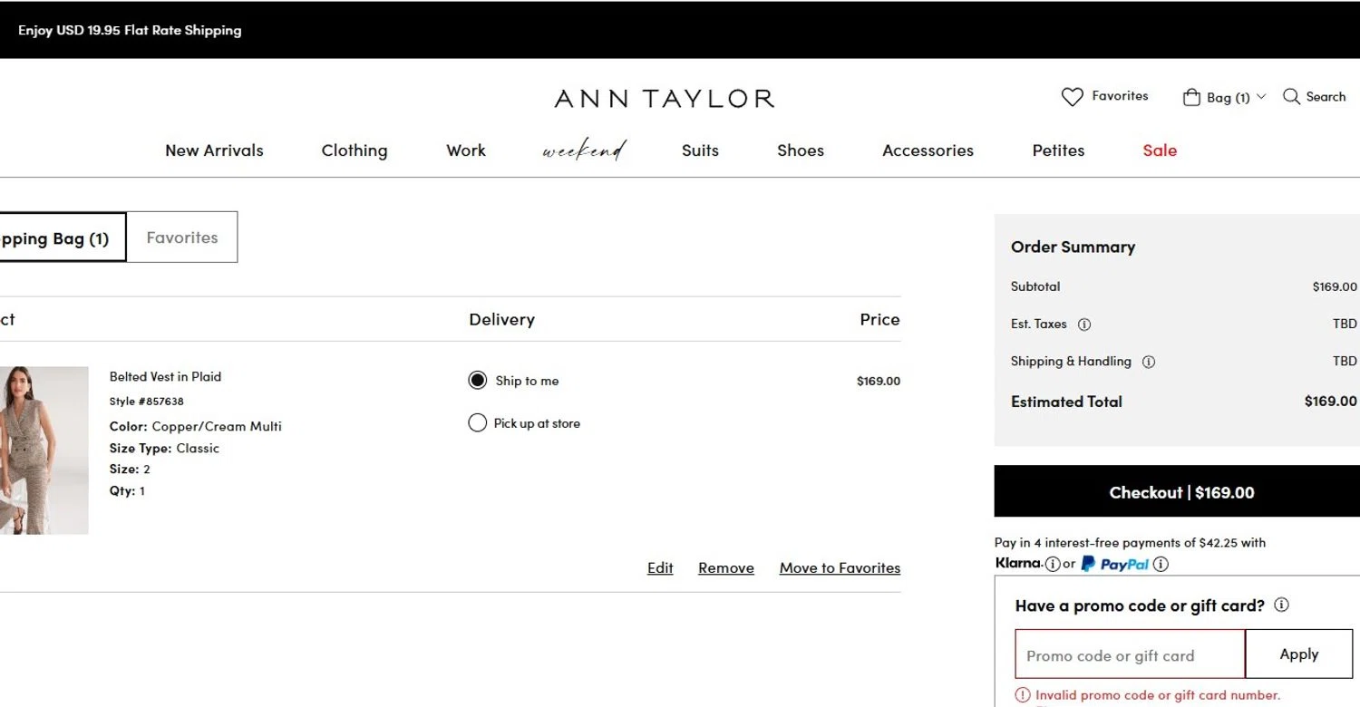Open Shoes menu
Image resolution: width=1360 pixels, height=707 pixels.
(801, 150)
